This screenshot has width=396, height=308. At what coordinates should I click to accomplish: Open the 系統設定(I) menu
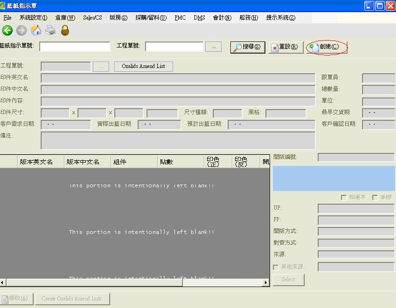33,18
